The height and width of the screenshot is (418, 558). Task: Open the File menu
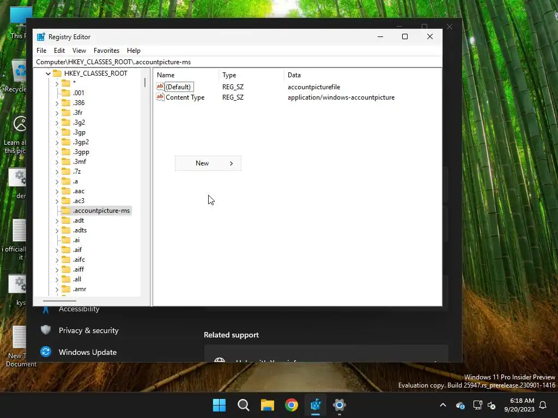coord(41,51)
